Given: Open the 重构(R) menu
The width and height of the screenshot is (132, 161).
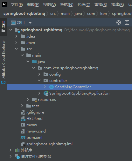Looking at the screenshot, I should click(101, 5).
